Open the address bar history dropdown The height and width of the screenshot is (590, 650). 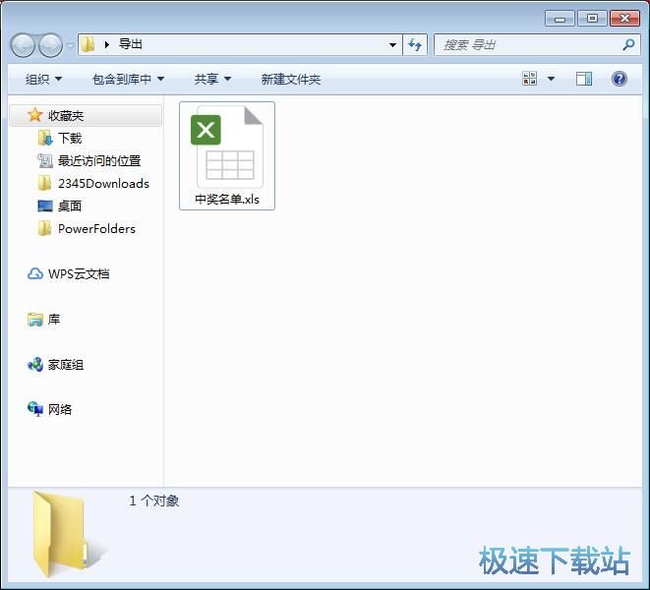(x=392, y=44)
